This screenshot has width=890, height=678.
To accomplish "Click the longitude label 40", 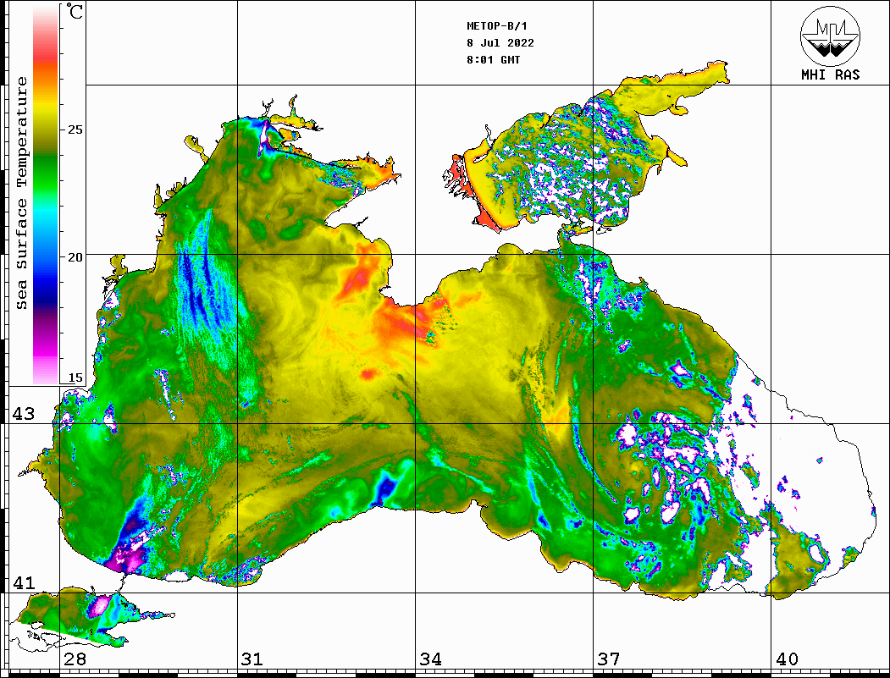I will tap(787, 659).
